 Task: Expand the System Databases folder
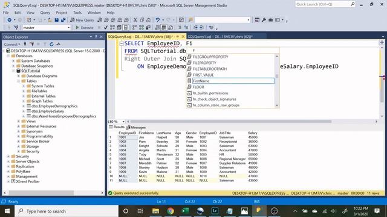[13, 61]
